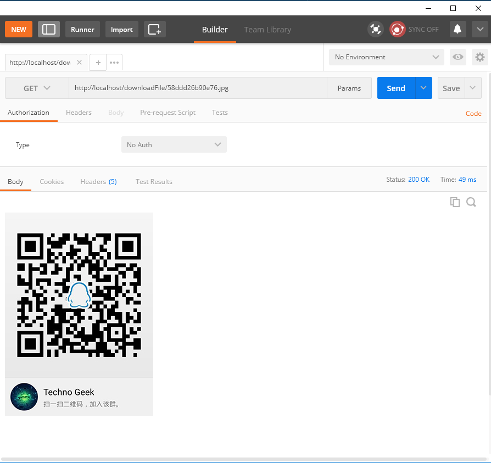The image size is (491, 463).
Task: Expand the Send options arrow
Action: [x=423, y=88]
